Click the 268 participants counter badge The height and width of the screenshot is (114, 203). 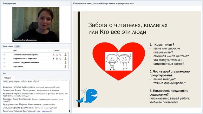click(17, 47)
